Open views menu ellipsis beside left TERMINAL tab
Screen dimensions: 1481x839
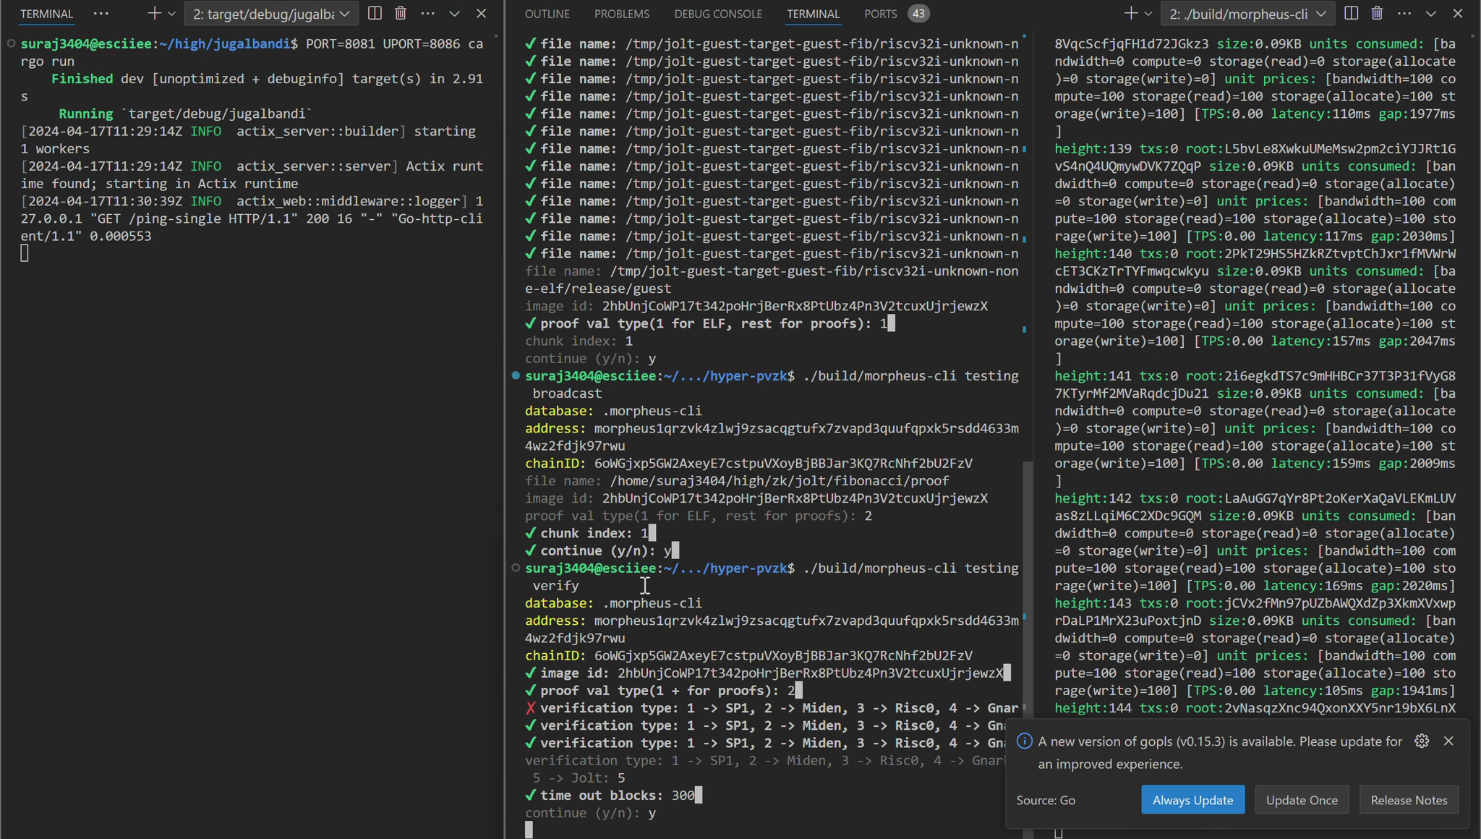click(x=101, y=14)
